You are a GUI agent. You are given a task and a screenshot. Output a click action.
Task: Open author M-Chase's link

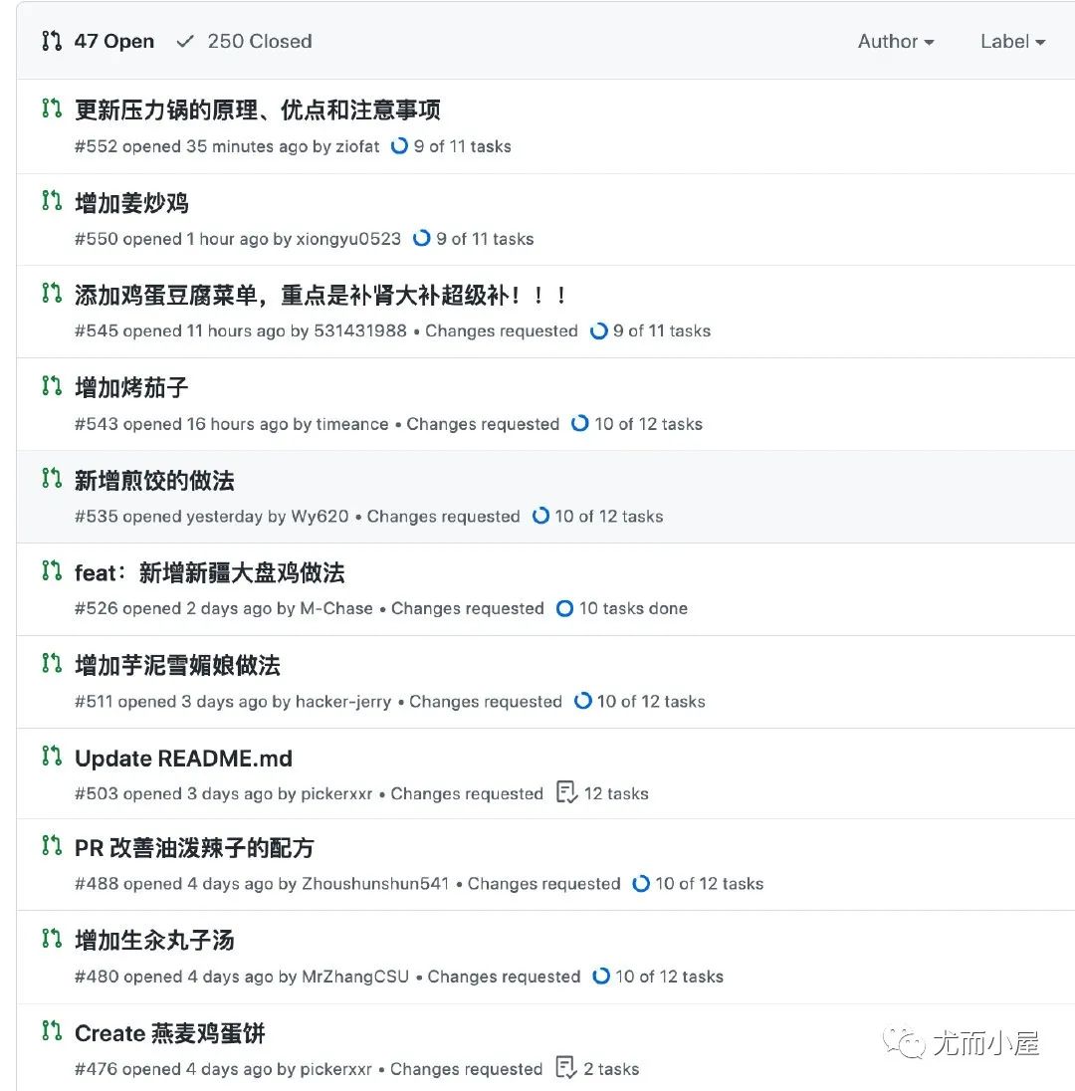336,609
